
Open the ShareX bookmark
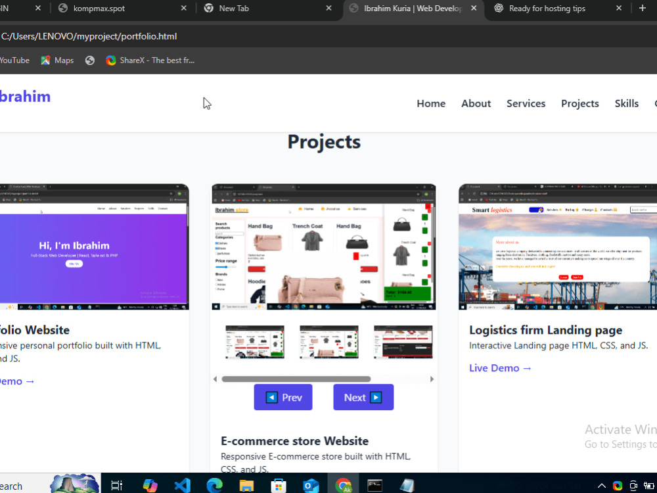150,60
